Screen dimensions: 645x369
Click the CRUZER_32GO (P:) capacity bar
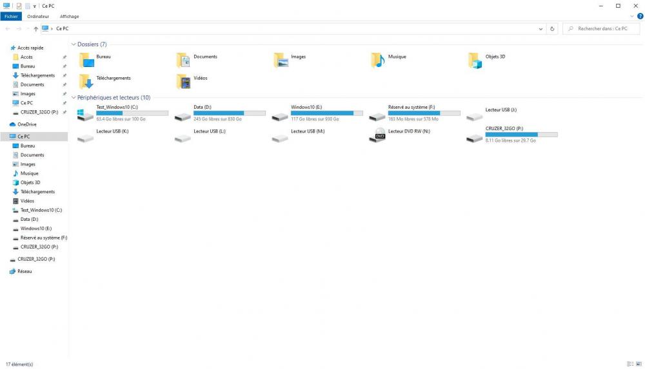521,135
